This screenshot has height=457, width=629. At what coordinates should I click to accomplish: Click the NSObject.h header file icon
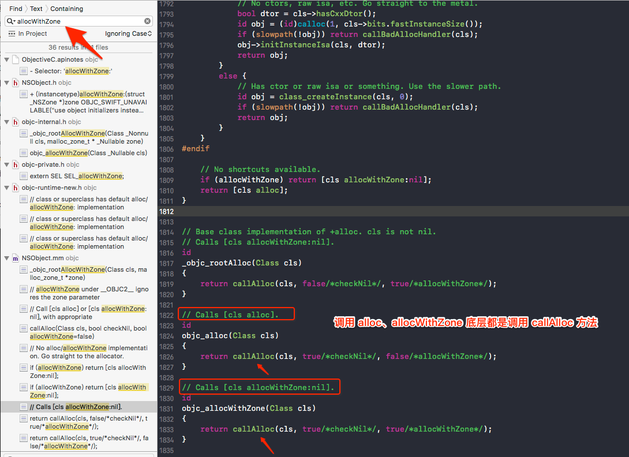[16, 83]
